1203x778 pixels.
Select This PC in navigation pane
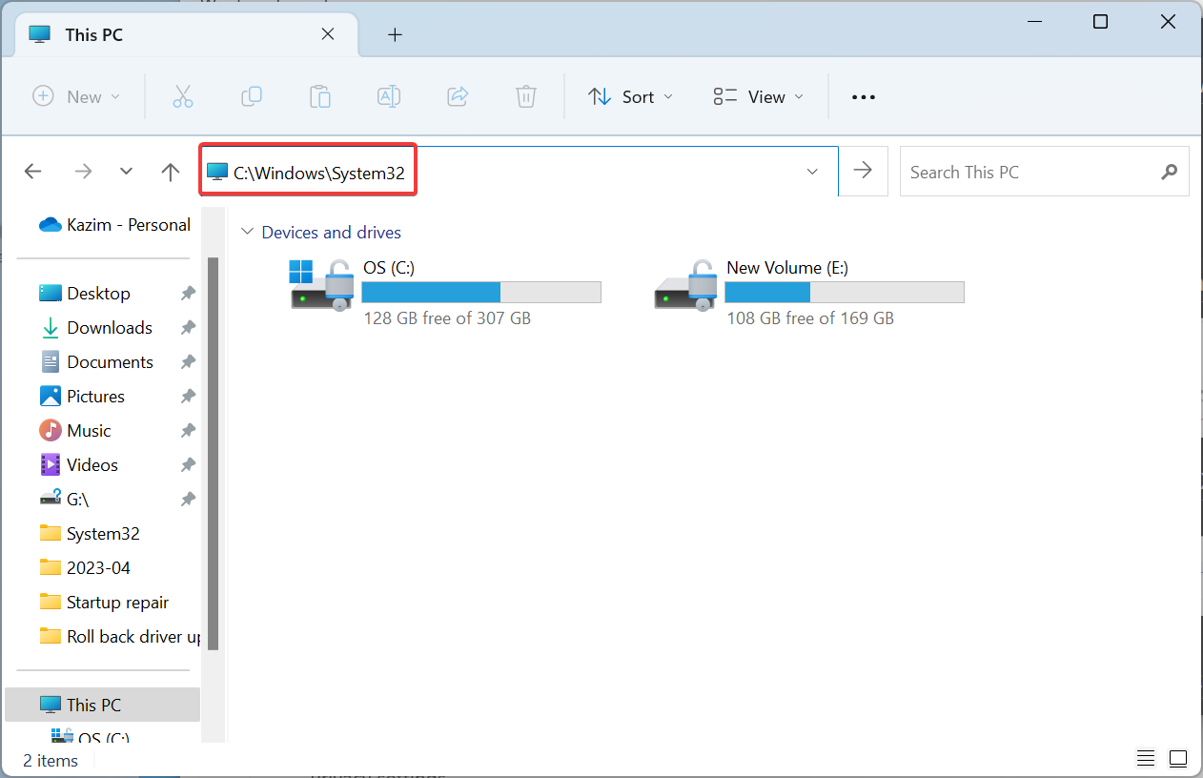pyautogui.click(x=102, y=705)
